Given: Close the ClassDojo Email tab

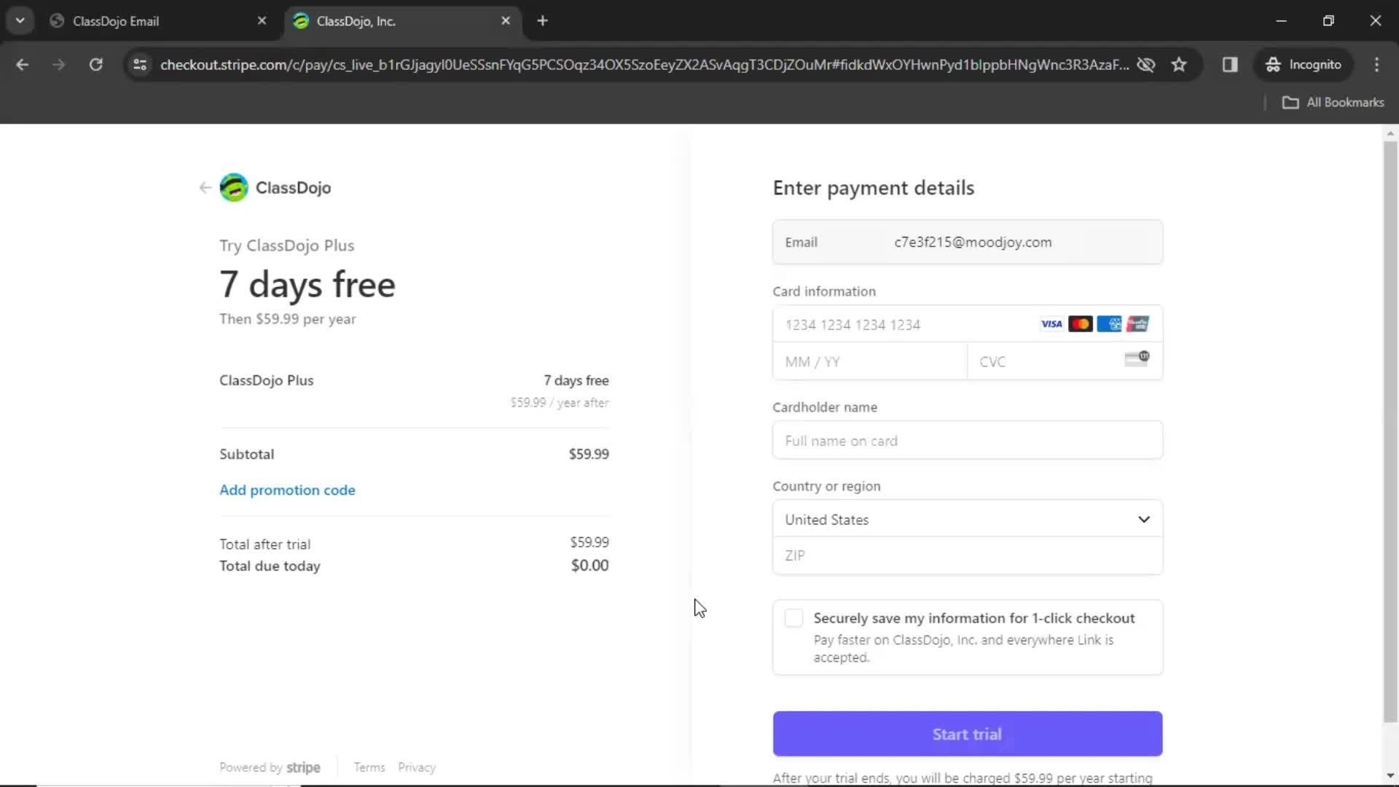Looking at the screenshot, I should coord(262,21).
